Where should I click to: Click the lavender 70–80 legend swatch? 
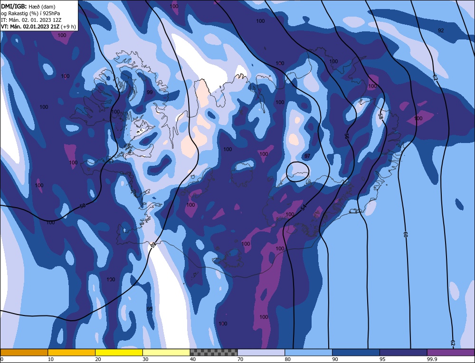261,352
